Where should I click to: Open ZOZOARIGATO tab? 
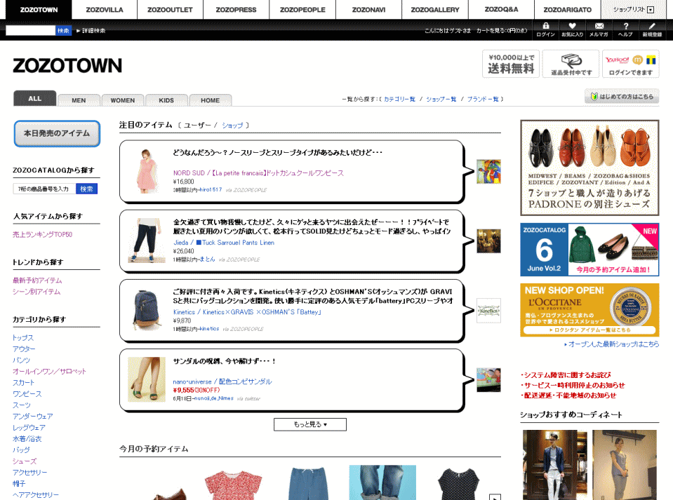[x=568, y=9]
